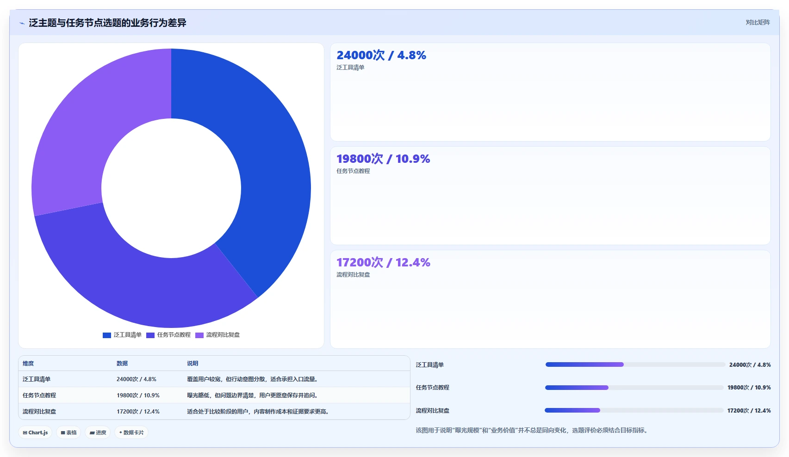Toggle the 流程对比复盘 legend item
Image resolution: width=789 pixels, height=457 pixels.
pos(217,335)
